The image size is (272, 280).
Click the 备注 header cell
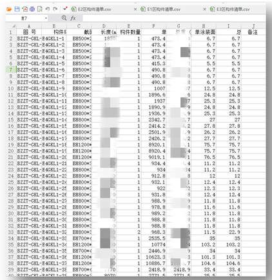253,32
